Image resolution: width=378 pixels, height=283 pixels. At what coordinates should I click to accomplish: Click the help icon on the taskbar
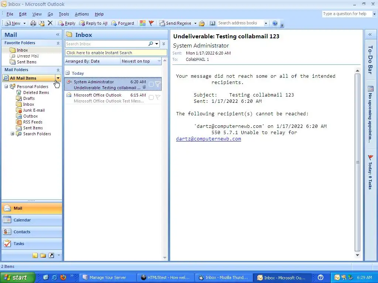(x=320, y=277)
